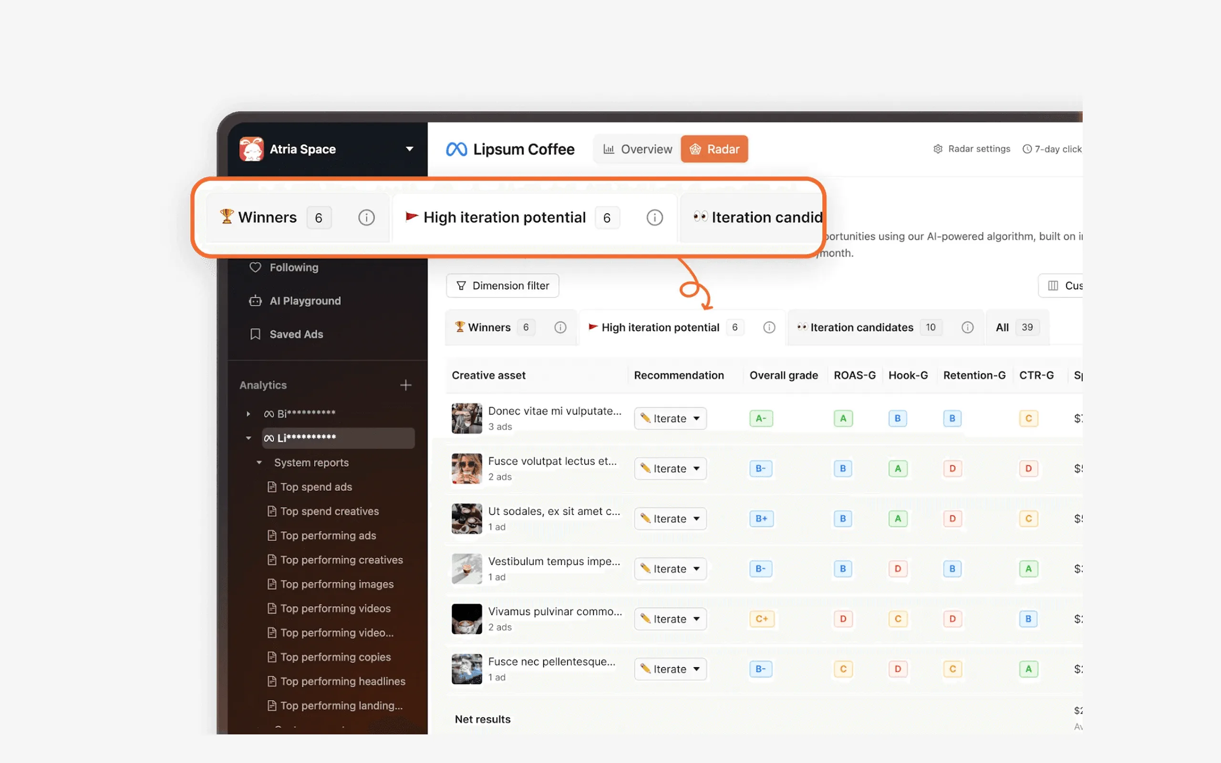Viewport: 1221px width, 763px height.
Task: Collapse the System reports section
Action: 259,462
